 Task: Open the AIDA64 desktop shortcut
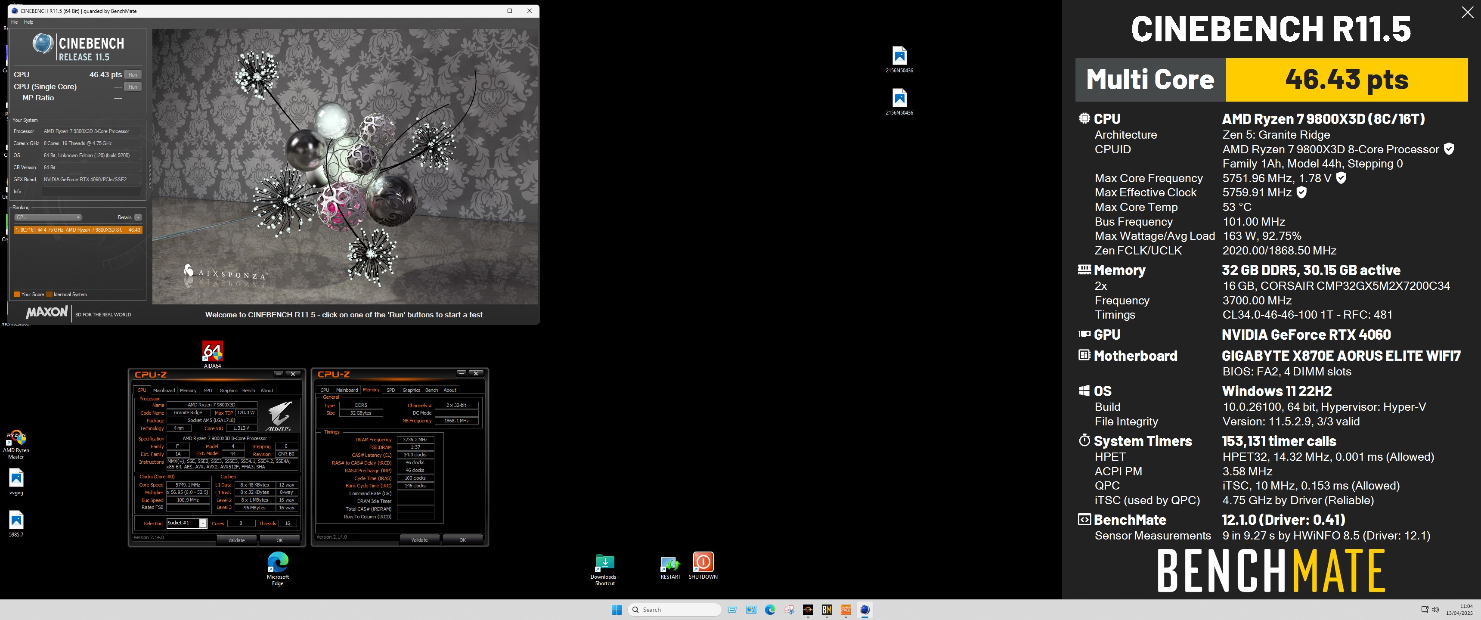coord(212,354)
